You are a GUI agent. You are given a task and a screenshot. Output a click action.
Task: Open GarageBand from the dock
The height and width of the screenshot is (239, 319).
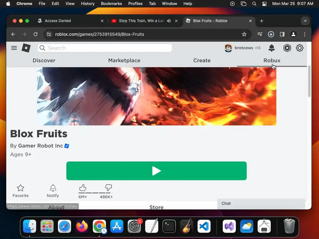(187, 226)
